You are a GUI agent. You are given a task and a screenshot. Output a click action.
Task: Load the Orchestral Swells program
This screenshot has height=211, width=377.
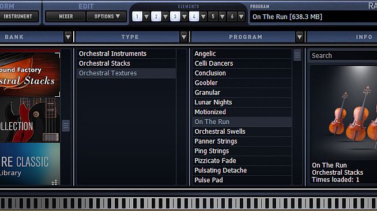(242, 131)
